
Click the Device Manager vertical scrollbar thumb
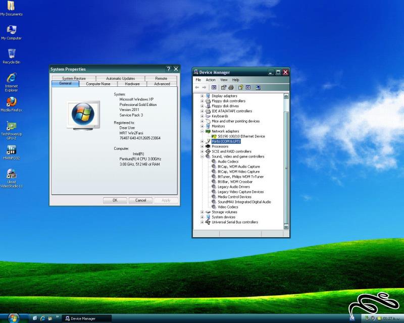[286, 168]
